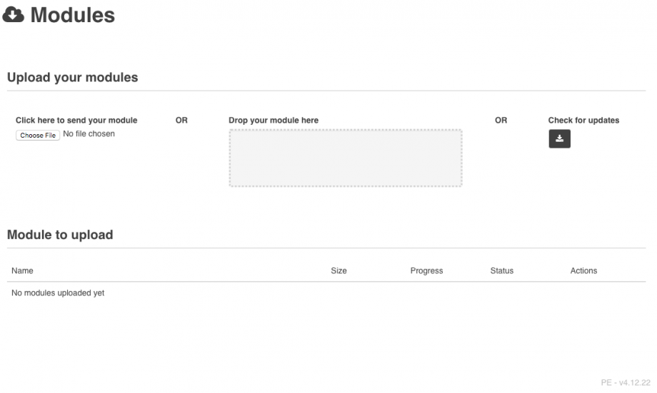This screenshot has width=657, height=393.
Task: Click the Choose File button
Action: tap(38, 135)
